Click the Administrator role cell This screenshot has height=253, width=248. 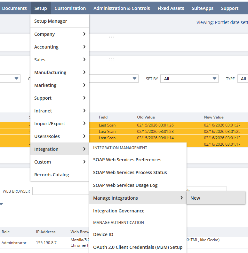pyautogui.click(x=14, y=243)
